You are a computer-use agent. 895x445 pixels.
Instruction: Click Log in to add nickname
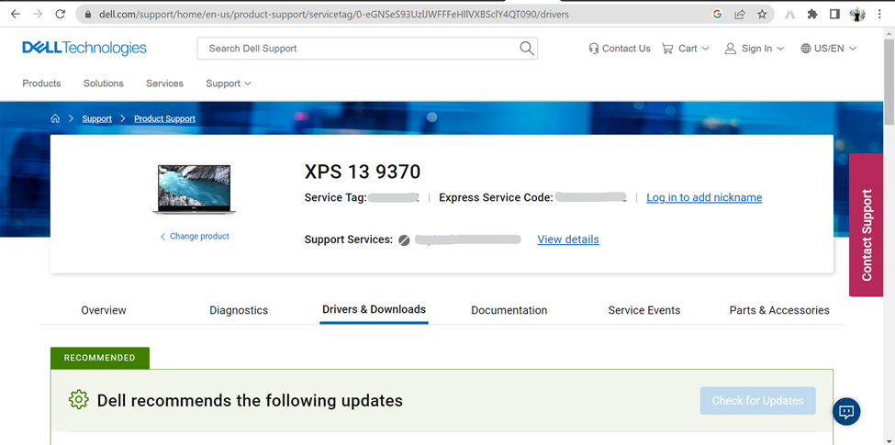click(704, 197)
